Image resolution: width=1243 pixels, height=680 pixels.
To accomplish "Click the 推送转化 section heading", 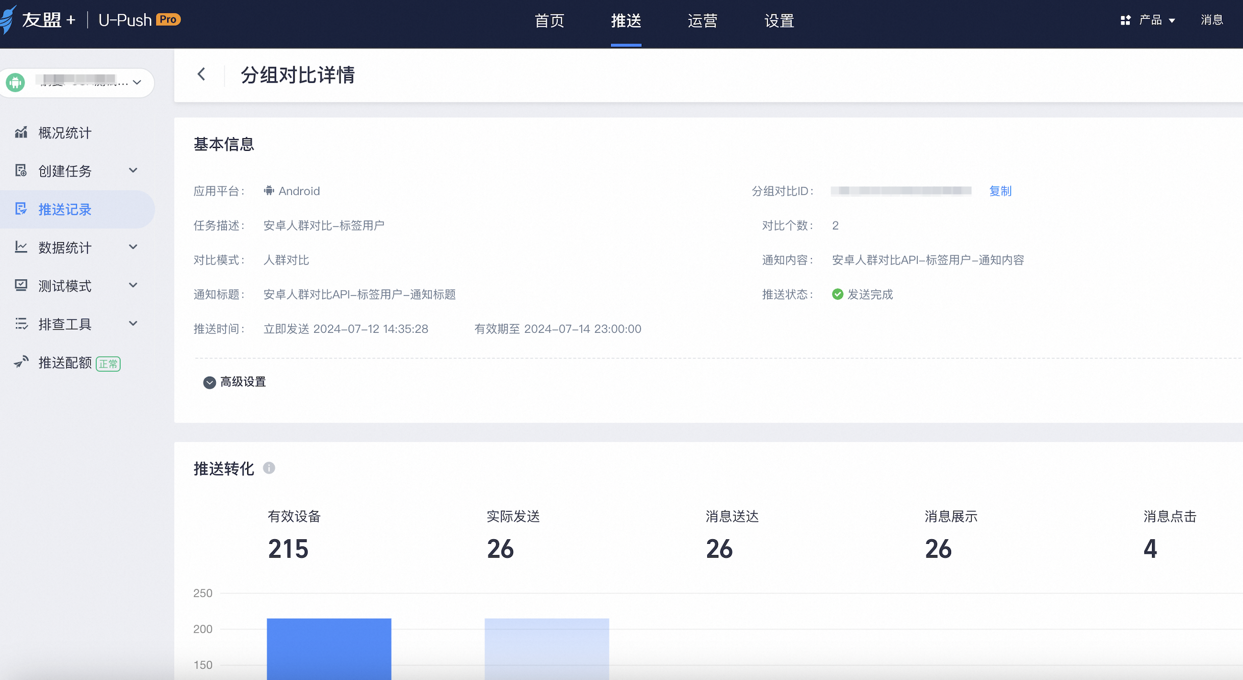I will (x=224, y=468).
